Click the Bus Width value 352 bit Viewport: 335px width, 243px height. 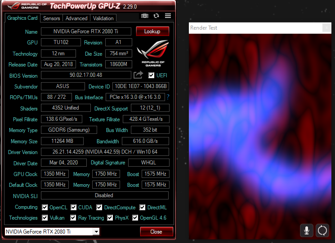pyautogui.click(x=150, y=130)
